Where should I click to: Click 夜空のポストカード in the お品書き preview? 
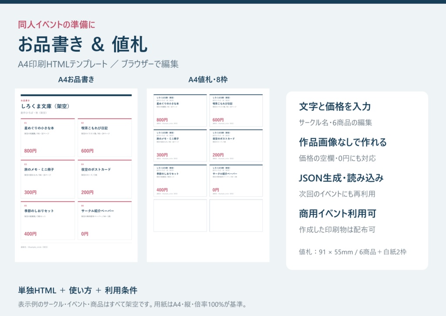point(96,170)
